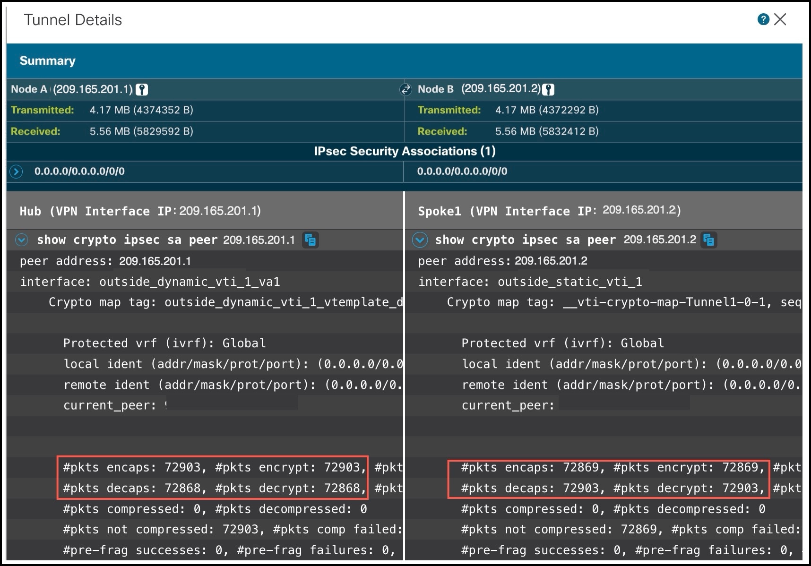The image size is (811, 566).
Task: Click the Tunnel Details title
Action: tap(73, 20)
